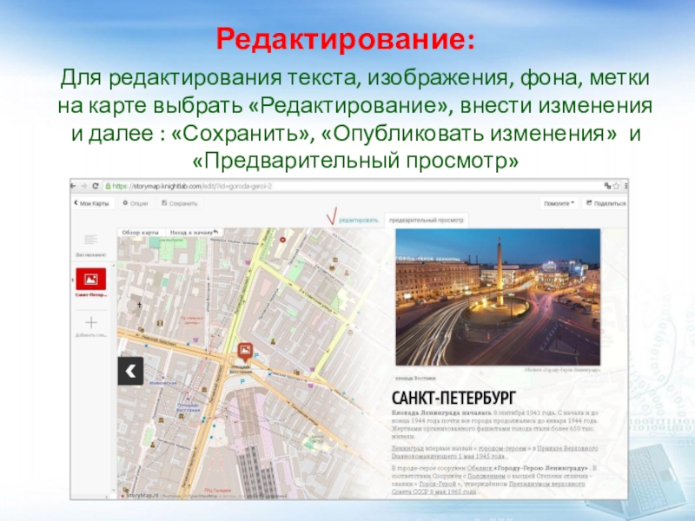Viewport: 695px width, 521px height.
Task: Reload the page with the refresh icon
Action: coord(96,186)
